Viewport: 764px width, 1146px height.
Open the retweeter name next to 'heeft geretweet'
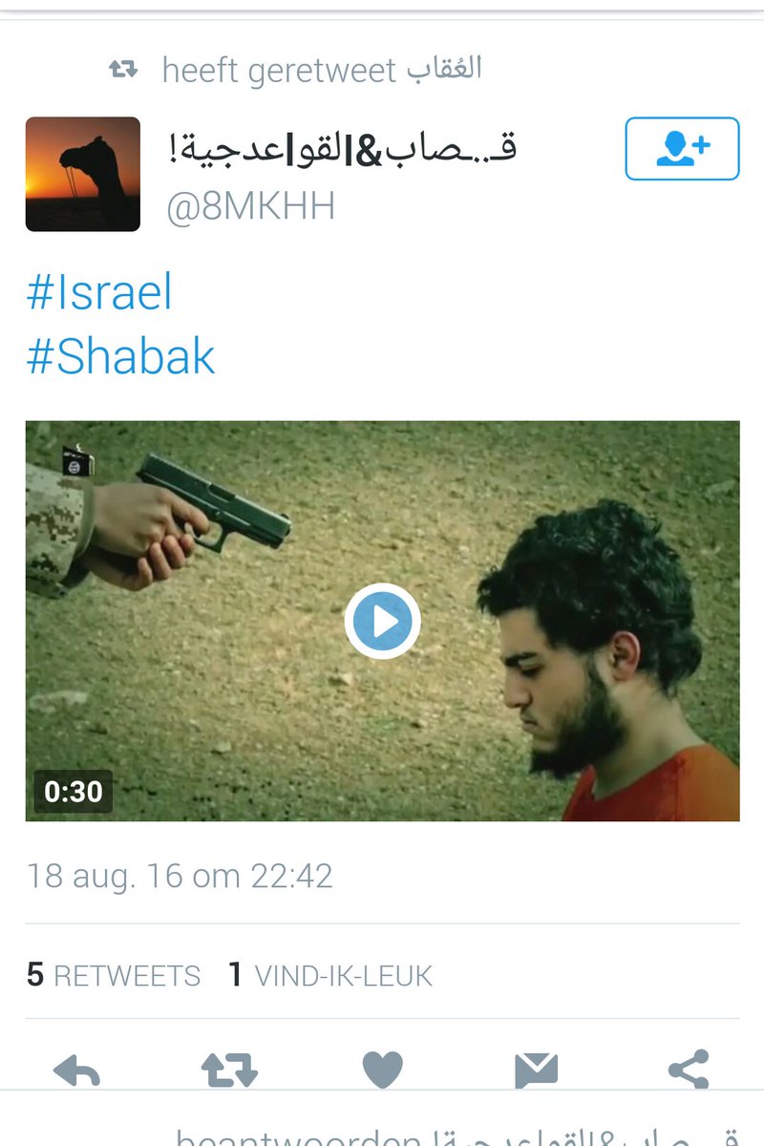[x=444, y=69]
